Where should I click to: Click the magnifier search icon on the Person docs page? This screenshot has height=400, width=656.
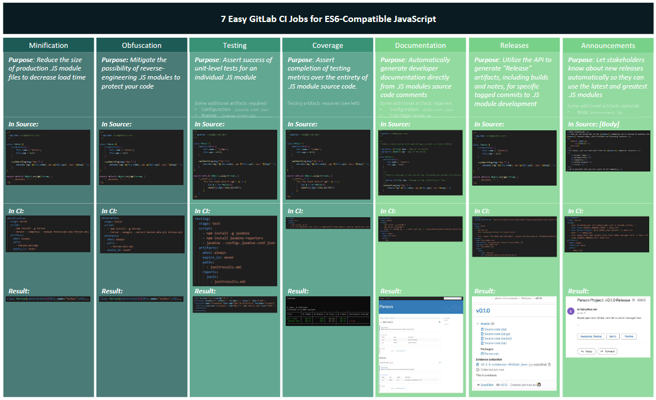(x=460, y=298)
